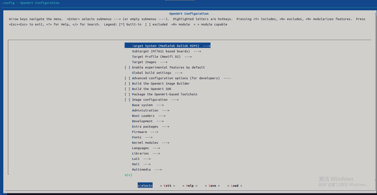Click the Select button

(x=145, y=185)
